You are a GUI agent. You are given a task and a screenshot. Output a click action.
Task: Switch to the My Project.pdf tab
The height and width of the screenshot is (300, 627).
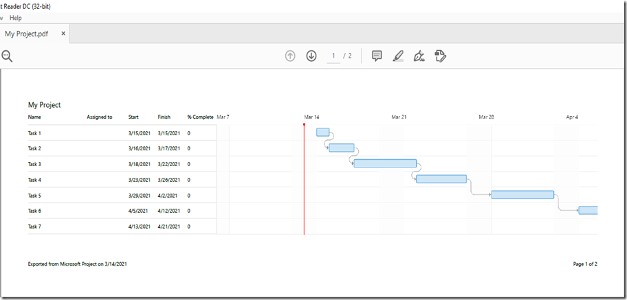(31, 33)
